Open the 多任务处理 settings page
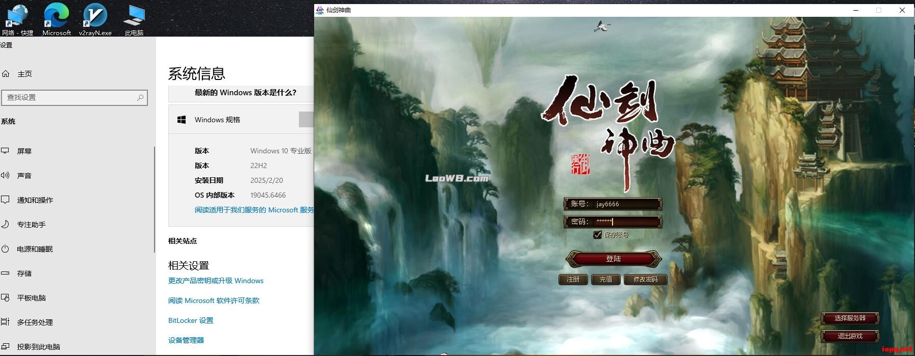Viewport: 915px width, 356px height. 35,322
